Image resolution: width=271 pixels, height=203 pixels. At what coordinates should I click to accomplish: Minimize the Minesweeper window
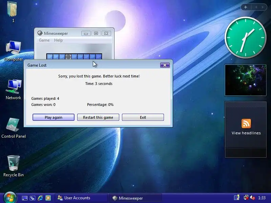(86, 33)
